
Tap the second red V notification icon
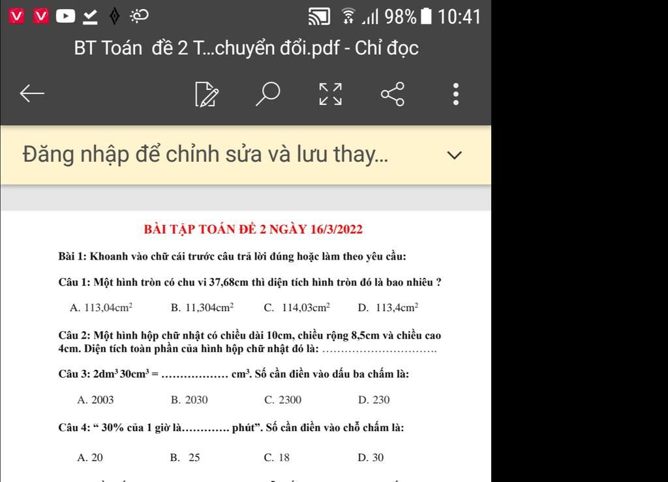tap(41, 16)
